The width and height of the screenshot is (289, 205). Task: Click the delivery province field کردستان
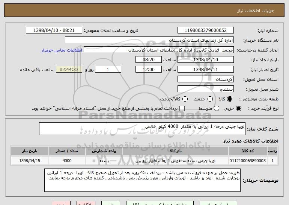[x=206, y=79]
